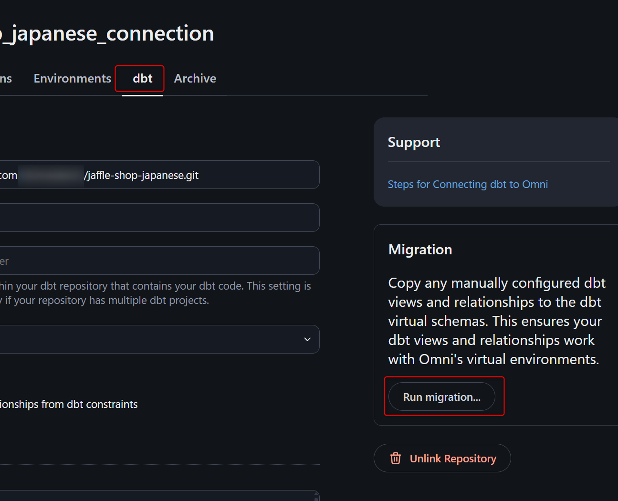Click the input field above the dbt repository help text
The image size is (618, 501).
point(157,261)
